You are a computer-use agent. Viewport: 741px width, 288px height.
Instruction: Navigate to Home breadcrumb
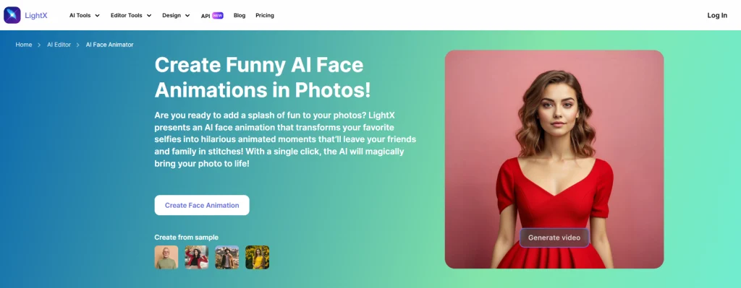[x=24, y=45]
